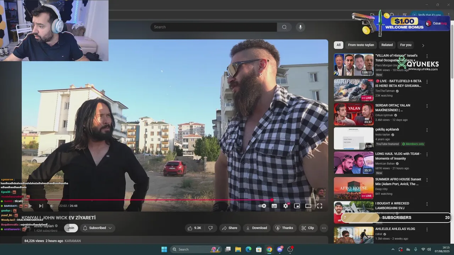Open the LONG HAUL VLOG 25:31 thumbnail
Screen dimensions: 454x255
pyautogui.click(x=354, y=163)
